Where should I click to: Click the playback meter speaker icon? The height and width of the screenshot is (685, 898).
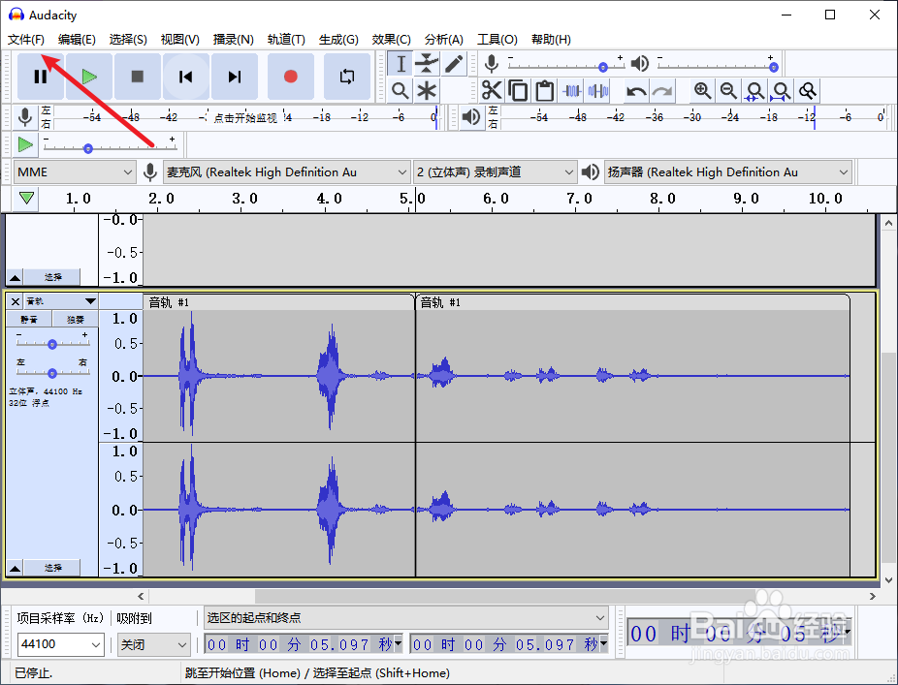471,116
